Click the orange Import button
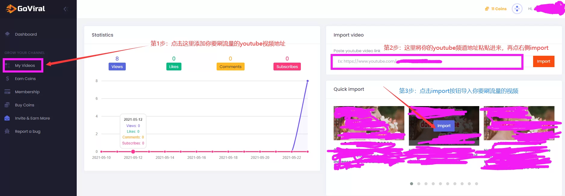The image size is (565, 196). (544, 61)
